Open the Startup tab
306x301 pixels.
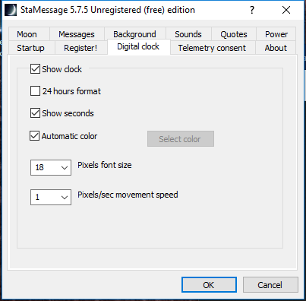pos(30,48)
